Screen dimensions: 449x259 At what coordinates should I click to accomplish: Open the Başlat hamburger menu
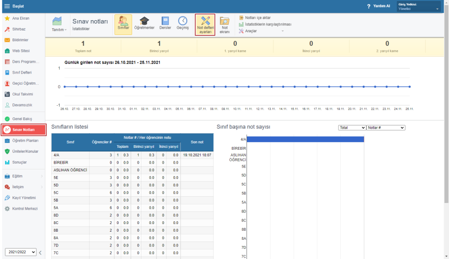[7, 6]
